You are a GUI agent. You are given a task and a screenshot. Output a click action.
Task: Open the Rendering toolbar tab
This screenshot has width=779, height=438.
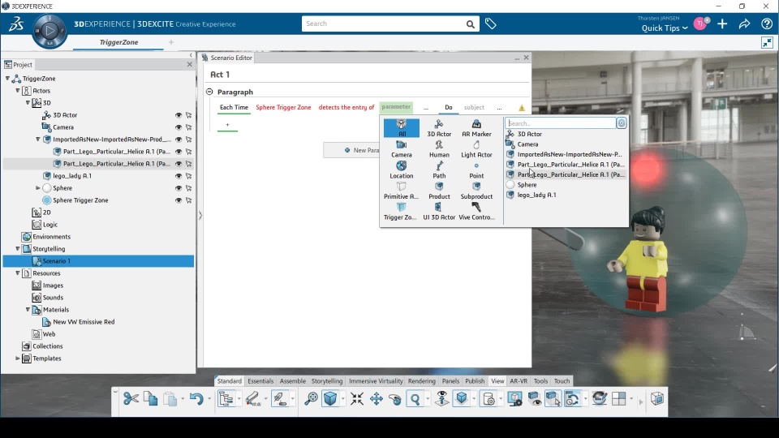pos(421,381)
